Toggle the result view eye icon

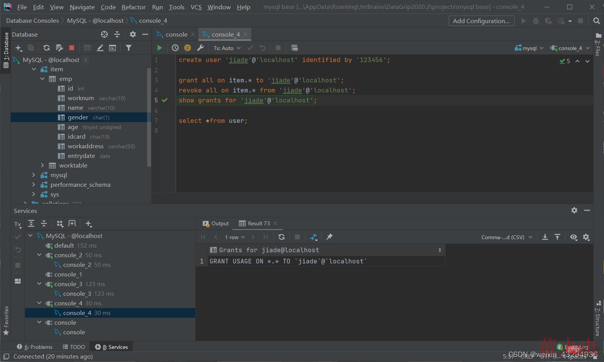(574, 237)
